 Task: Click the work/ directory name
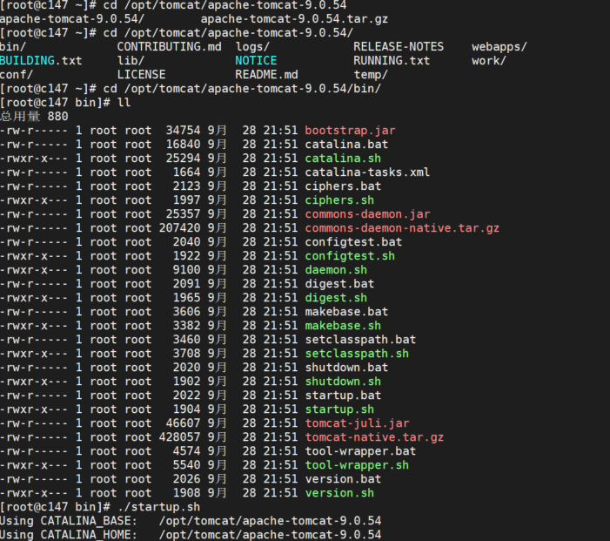pyautogui.click(x=489, y=61)
